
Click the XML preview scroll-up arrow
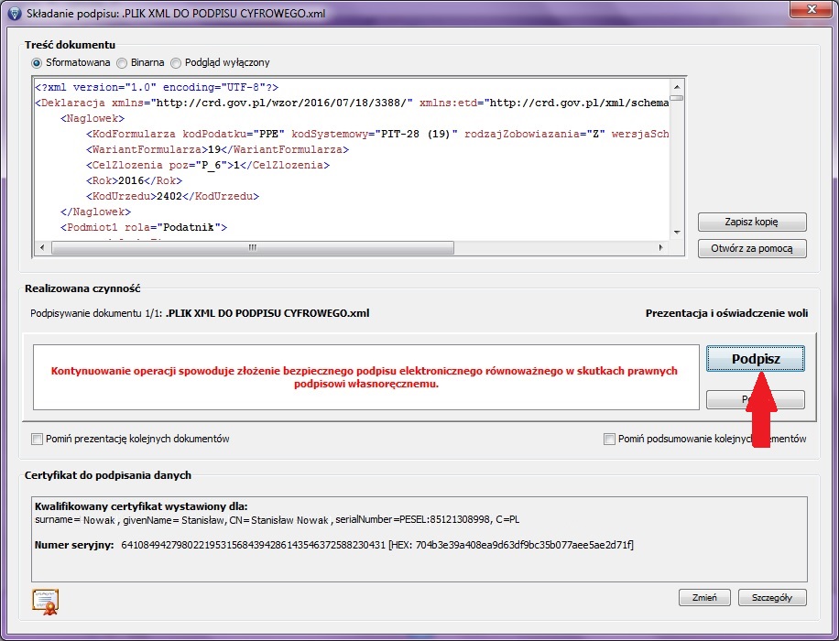677,87
